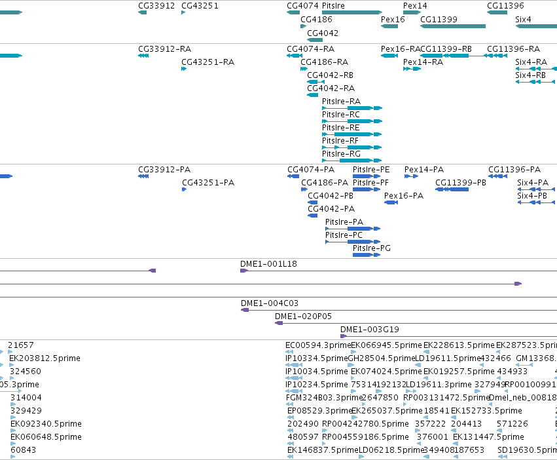The image size is (557, 460).
Task: Select protein Pex16-PA
Action: tap(391, 202)
